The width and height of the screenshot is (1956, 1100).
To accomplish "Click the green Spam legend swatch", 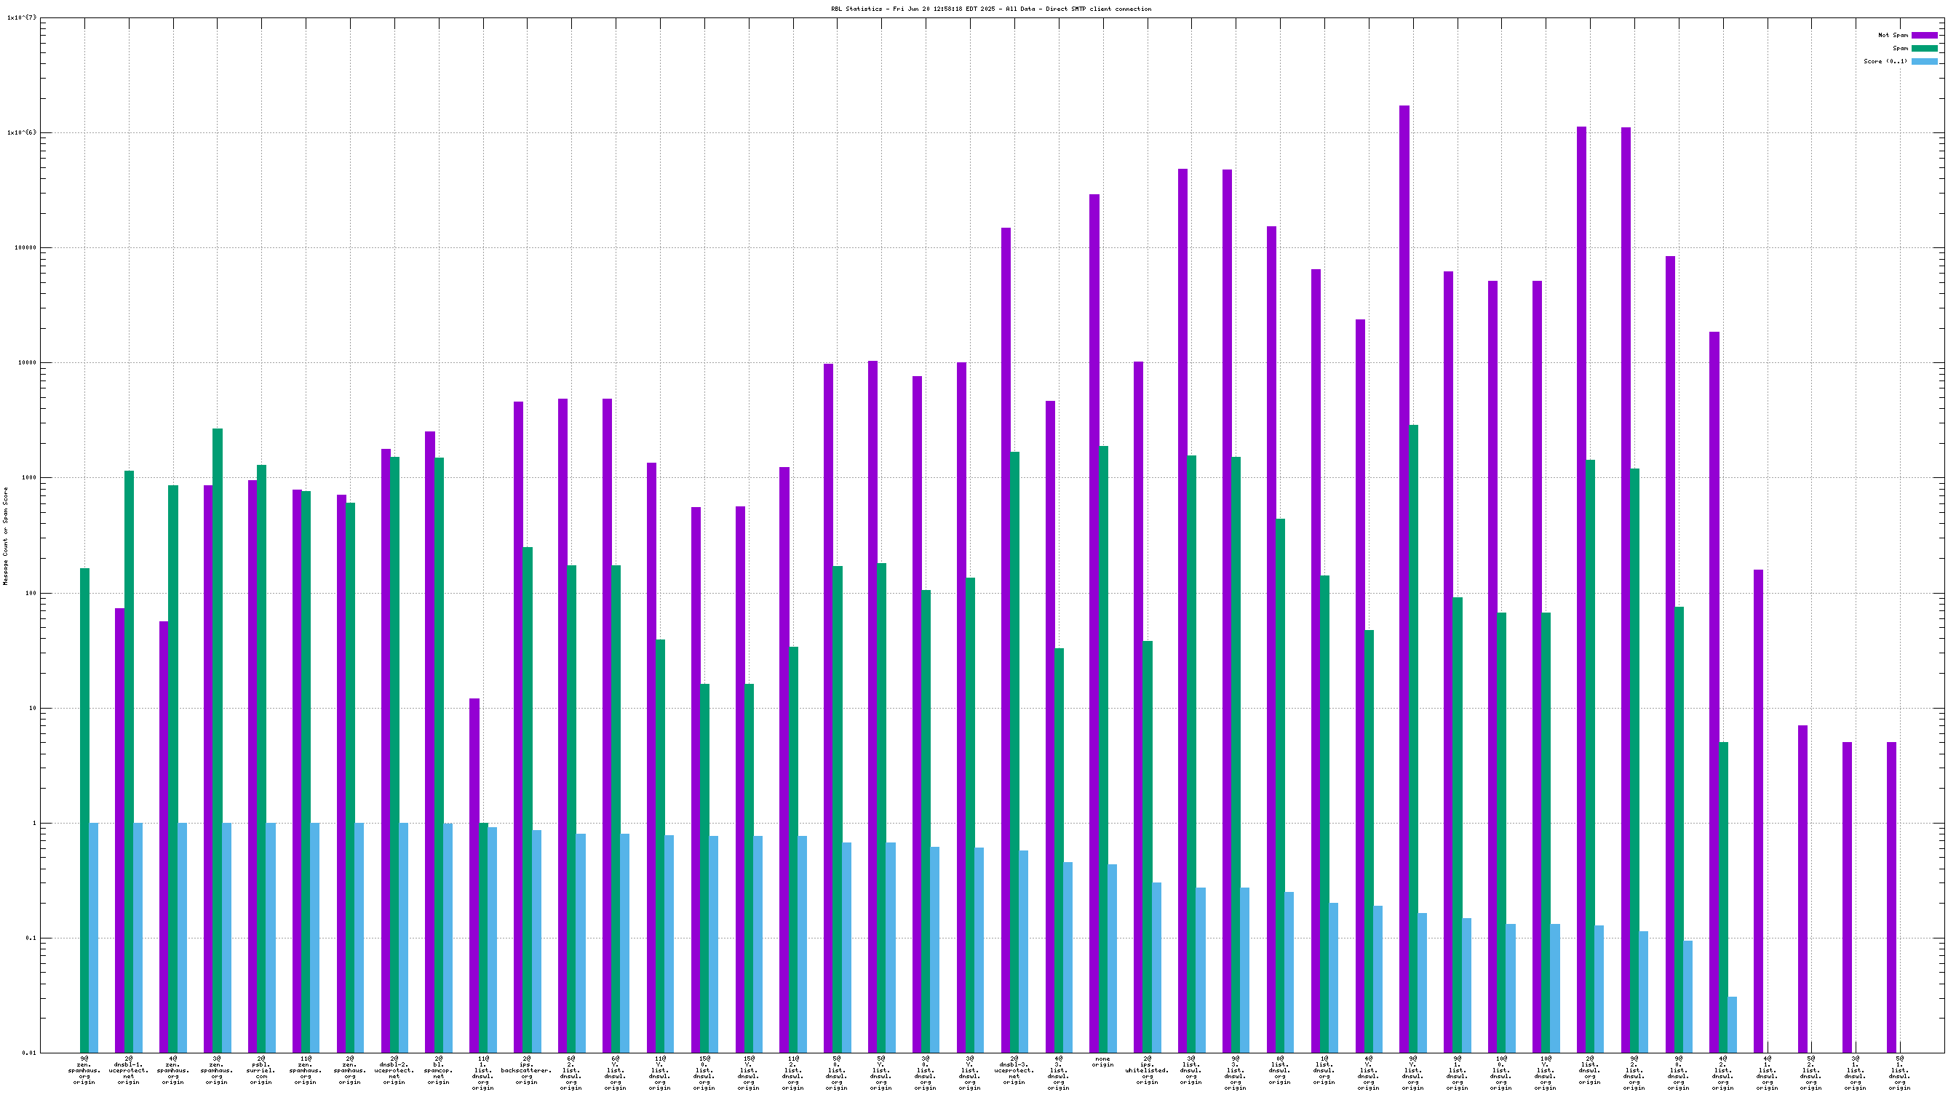I will click(x=1924, y=48).
